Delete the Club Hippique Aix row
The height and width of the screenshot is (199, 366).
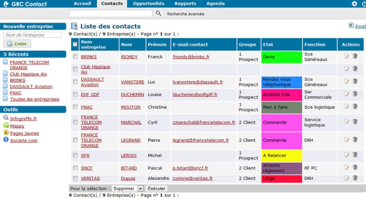[x=355, y=68]
